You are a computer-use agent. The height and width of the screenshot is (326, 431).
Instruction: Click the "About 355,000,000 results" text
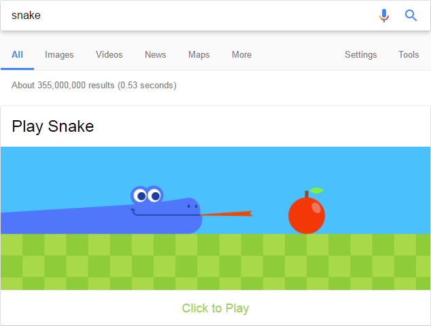(63, 85)
